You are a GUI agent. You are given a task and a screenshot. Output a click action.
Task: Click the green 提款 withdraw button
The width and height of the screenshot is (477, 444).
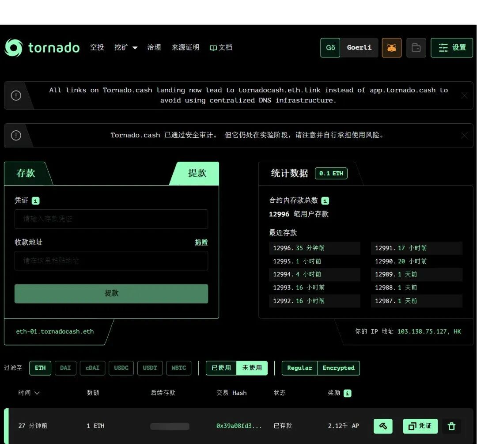click(x=111, y=294)
